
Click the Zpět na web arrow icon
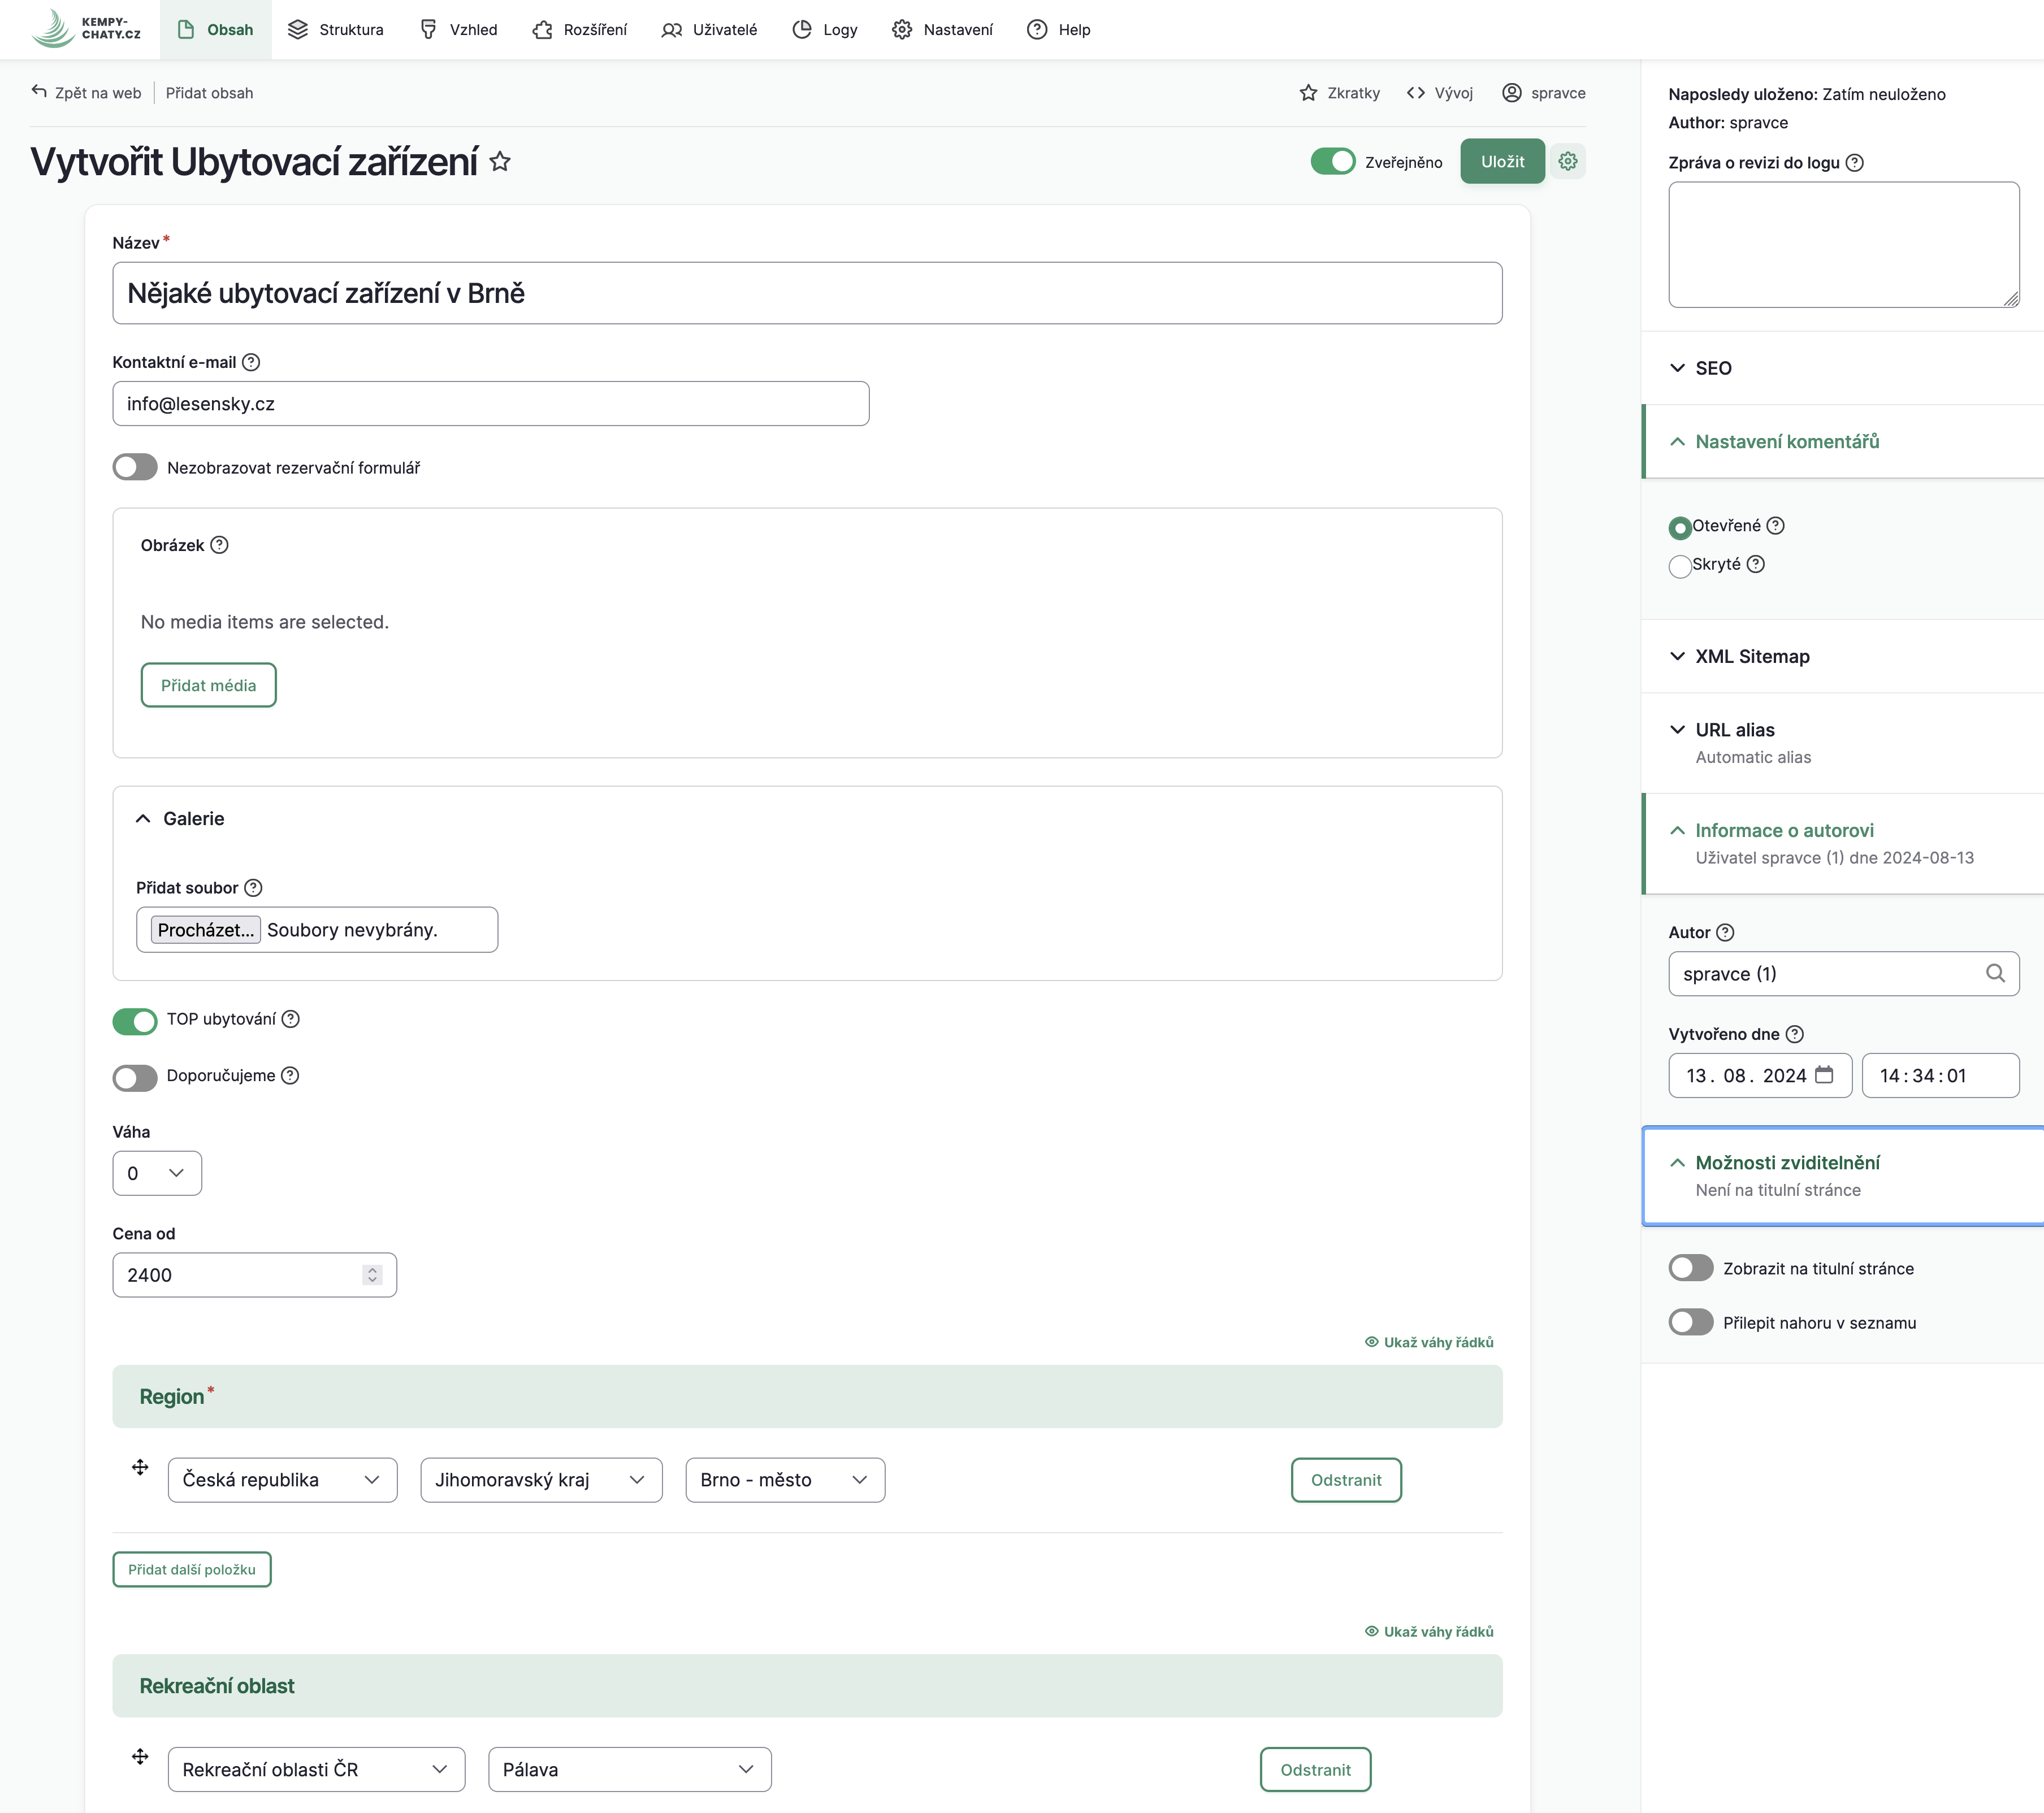(x=39, y=92)
